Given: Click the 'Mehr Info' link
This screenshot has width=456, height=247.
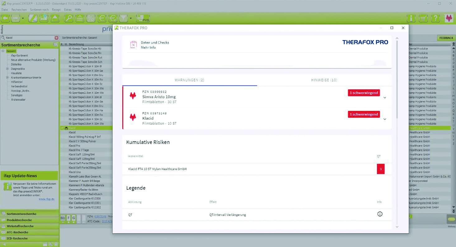Looking at the screenshot, I should click(x=148, y=47).
